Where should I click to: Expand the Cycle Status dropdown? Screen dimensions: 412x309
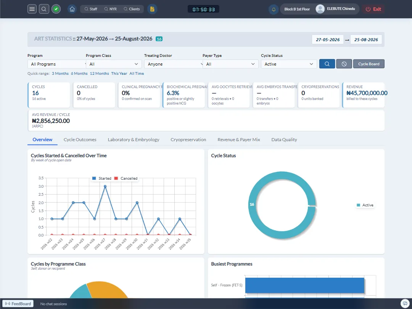(289, 64)
